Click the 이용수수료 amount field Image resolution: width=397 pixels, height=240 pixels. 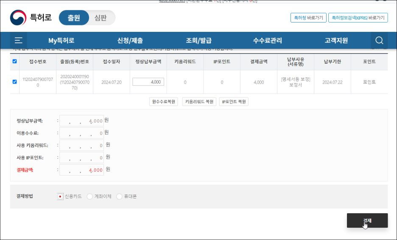point(81,133)
